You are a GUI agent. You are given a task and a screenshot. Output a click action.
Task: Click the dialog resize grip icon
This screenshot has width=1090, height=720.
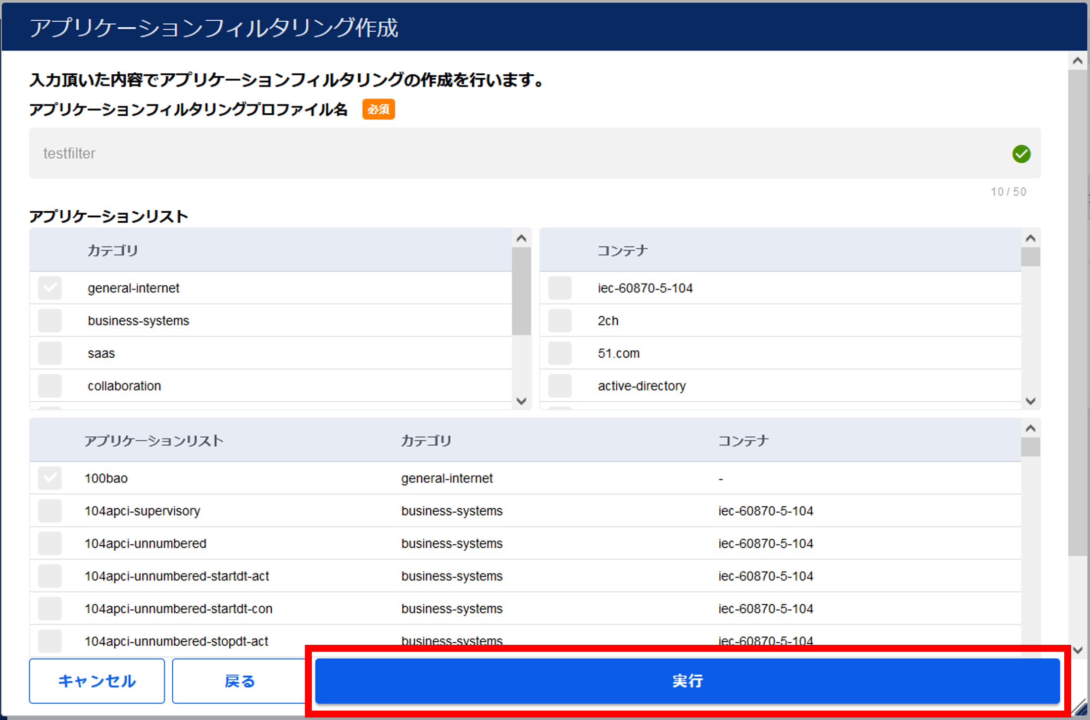[x=1079, y=708]
